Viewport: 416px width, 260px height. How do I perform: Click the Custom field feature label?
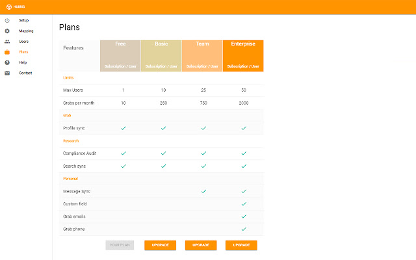pyautogui.click(x=74, y=204)
